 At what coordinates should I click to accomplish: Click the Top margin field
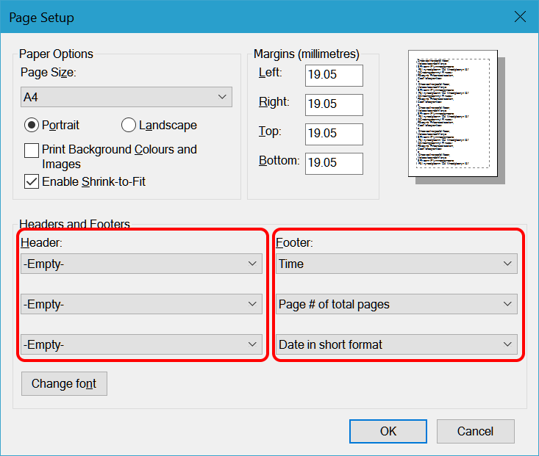(334, 134)
